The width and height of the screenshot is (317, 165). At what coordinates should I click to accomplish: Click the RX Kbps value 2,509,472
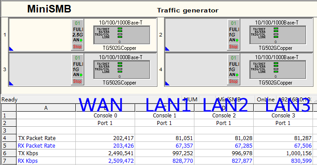coord(121,161)
